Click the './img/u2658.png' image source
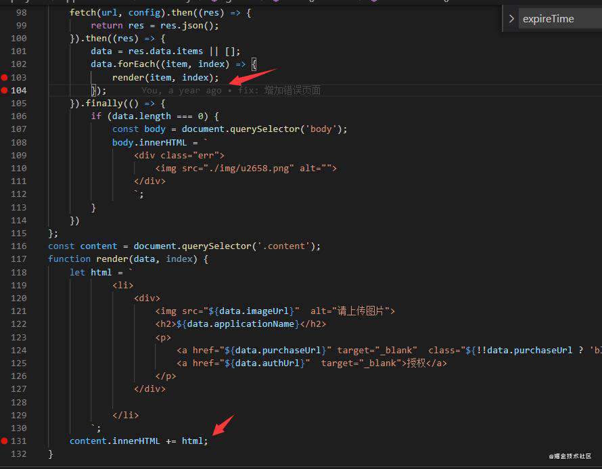This screenshot has width=602, height=469. point(248,169)
